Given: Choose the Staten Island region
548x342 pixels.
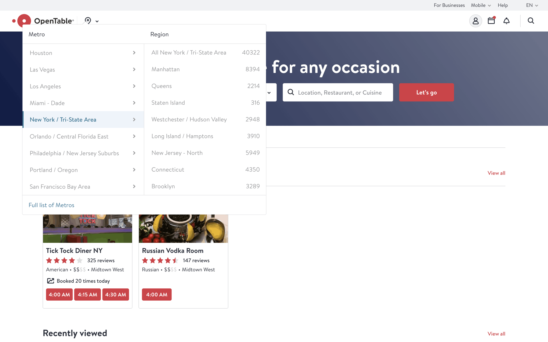Looking at the screenshot, I should (205, 103).
